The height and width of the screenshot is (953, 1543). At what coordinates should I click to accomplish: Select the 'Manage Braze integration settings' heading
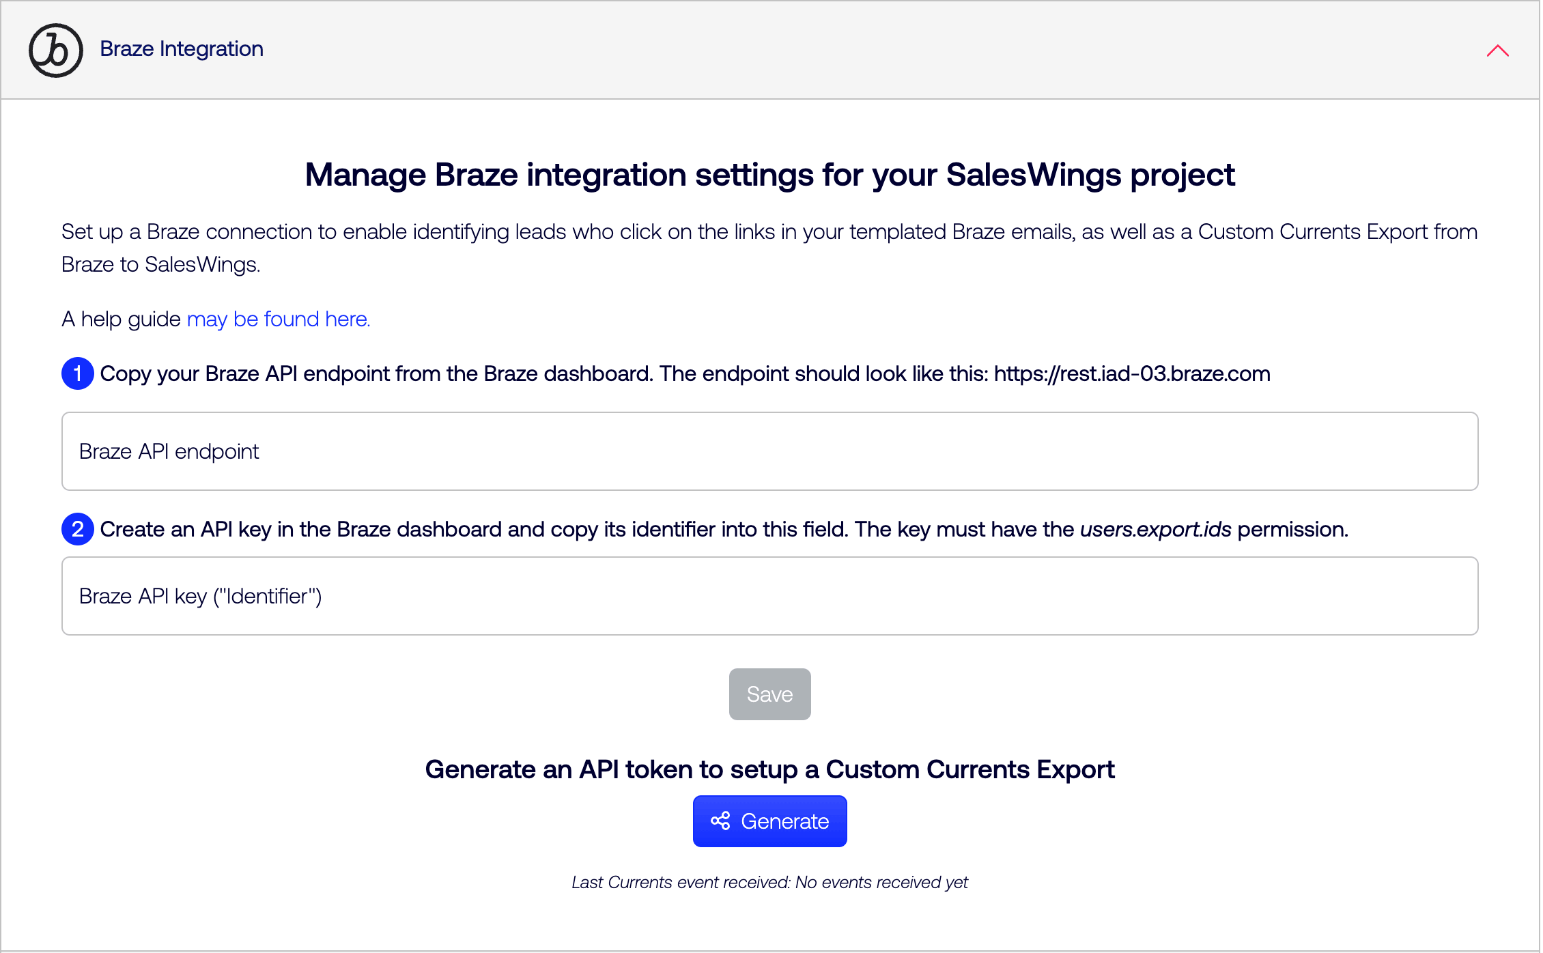tap(770, 175)
